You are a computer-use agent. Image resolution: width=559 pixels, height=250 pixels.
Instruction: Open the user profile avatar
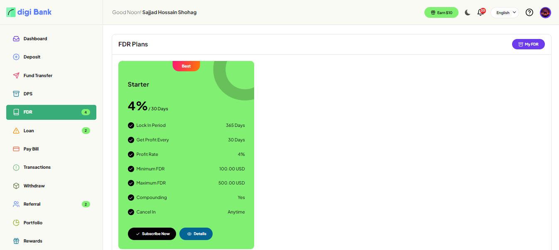point(545,12)
